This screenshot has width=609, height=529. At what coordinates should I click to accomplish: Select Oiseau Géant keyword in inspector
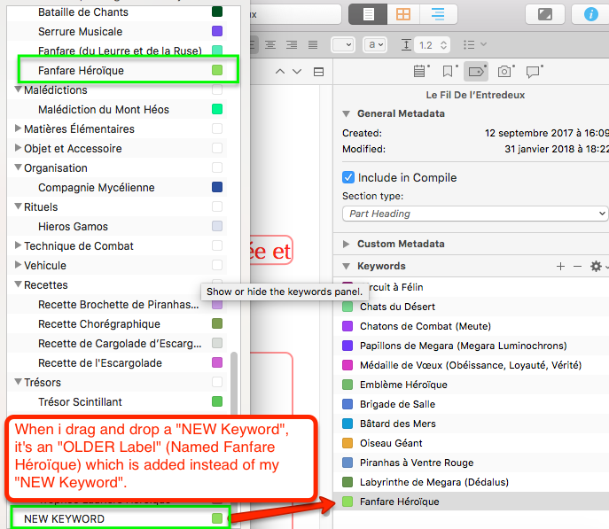391,443
